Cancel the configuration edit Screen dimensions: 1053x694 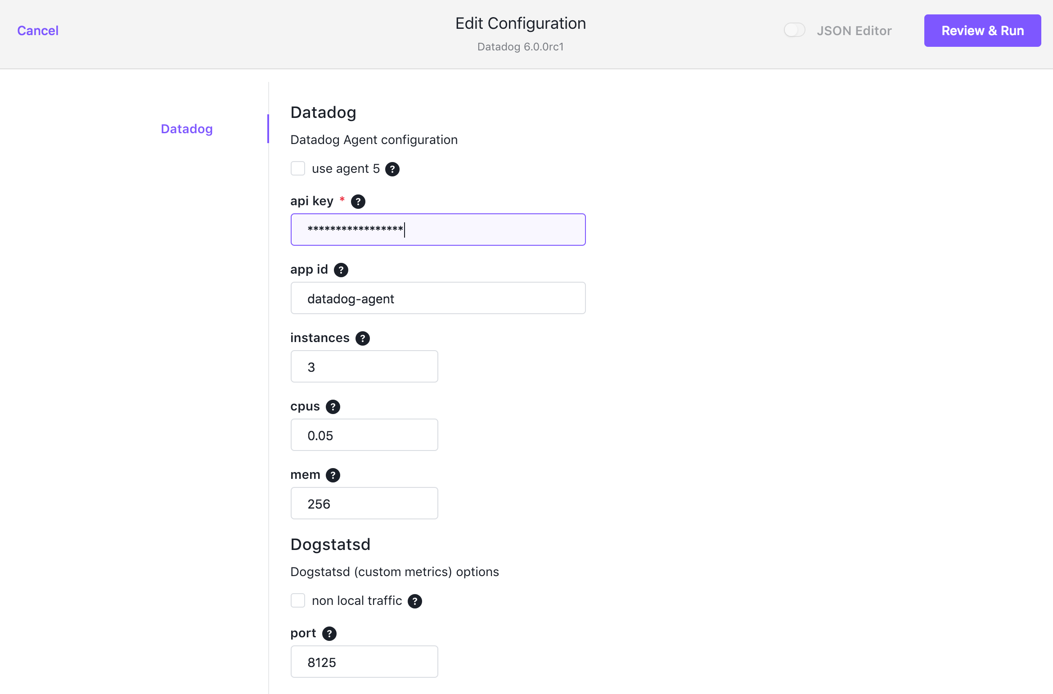point(37,30)
